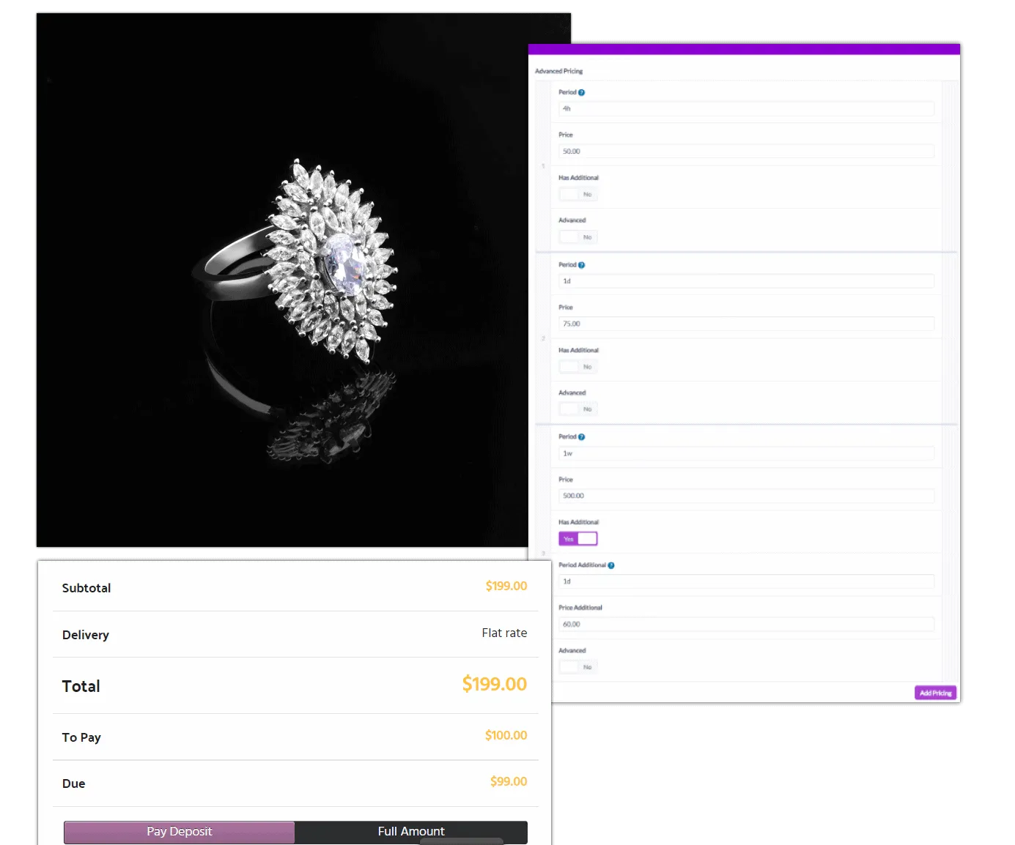
Task: Enable Has Additional in the first pricing row
Action: coord(578,193)
